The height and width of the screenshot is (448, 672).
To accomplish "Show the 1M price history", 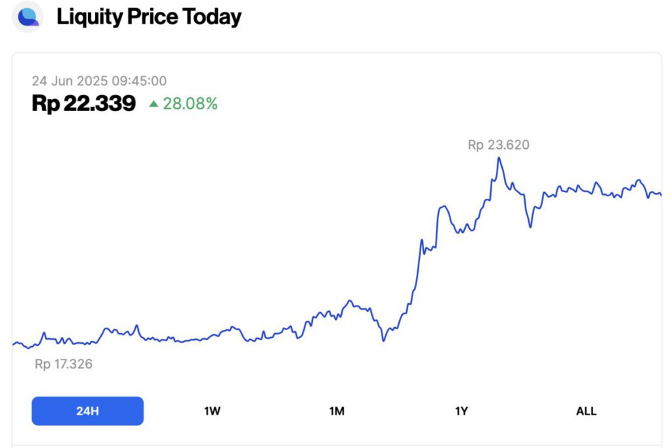I will click(x=337, y=411).
